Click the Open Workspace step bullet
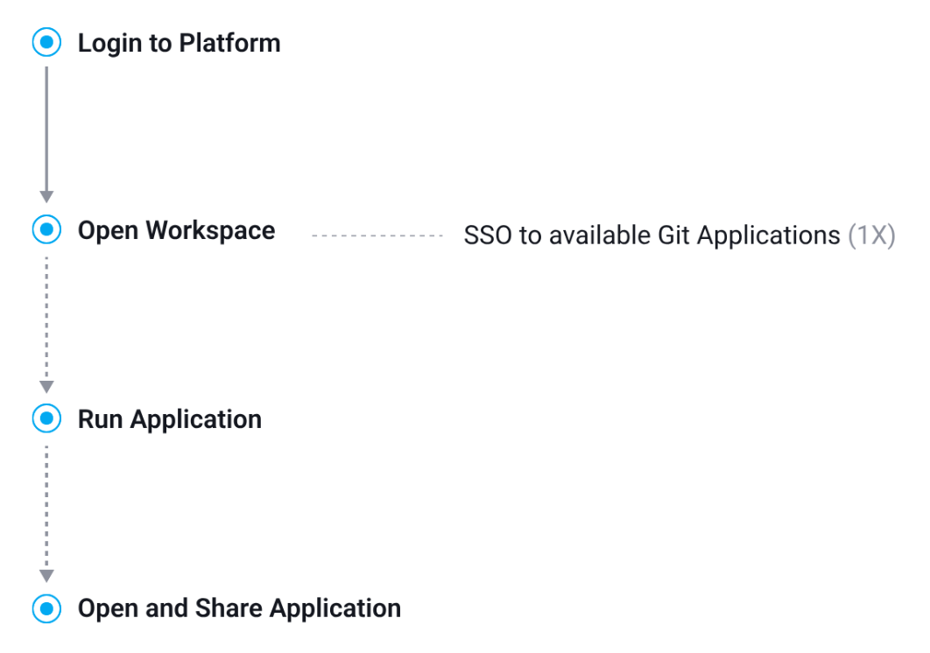The height and width of the screenshot is (653, 930). coord(46,230)
